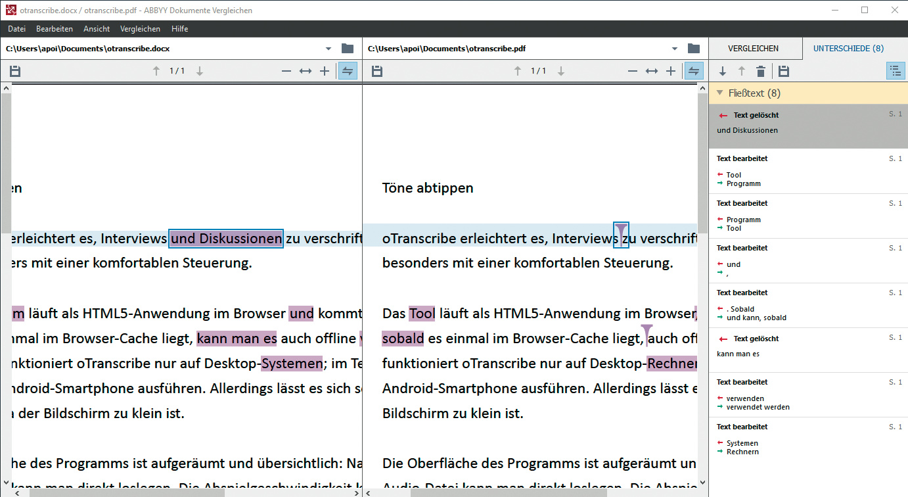Browse for a file with the otranscribe.docx folder icon

[348, 49]
